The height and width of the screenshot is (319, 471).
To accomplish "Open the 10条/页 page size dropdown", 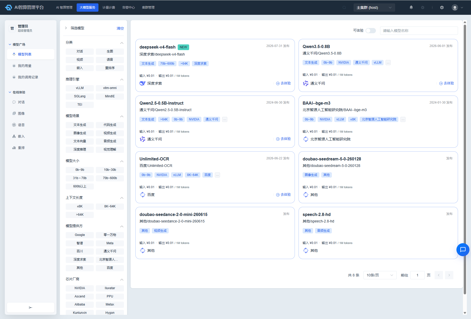I will click(380, 275).
